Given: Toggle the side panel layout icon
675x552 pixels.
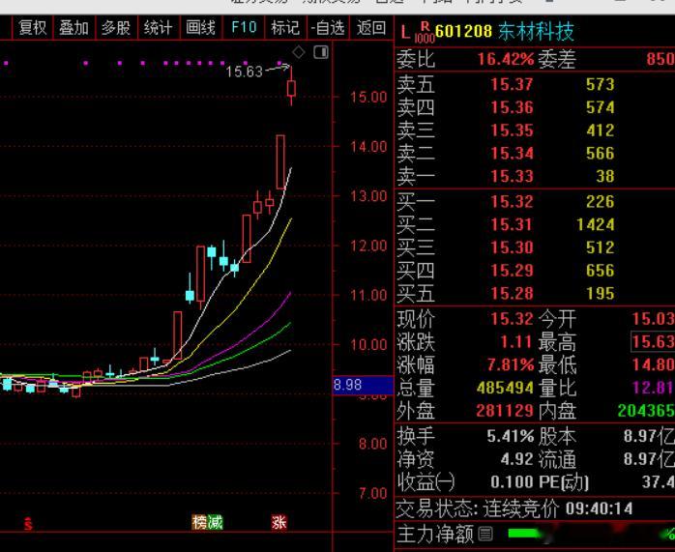Looking at the screenshot, I should click(321, 52).
